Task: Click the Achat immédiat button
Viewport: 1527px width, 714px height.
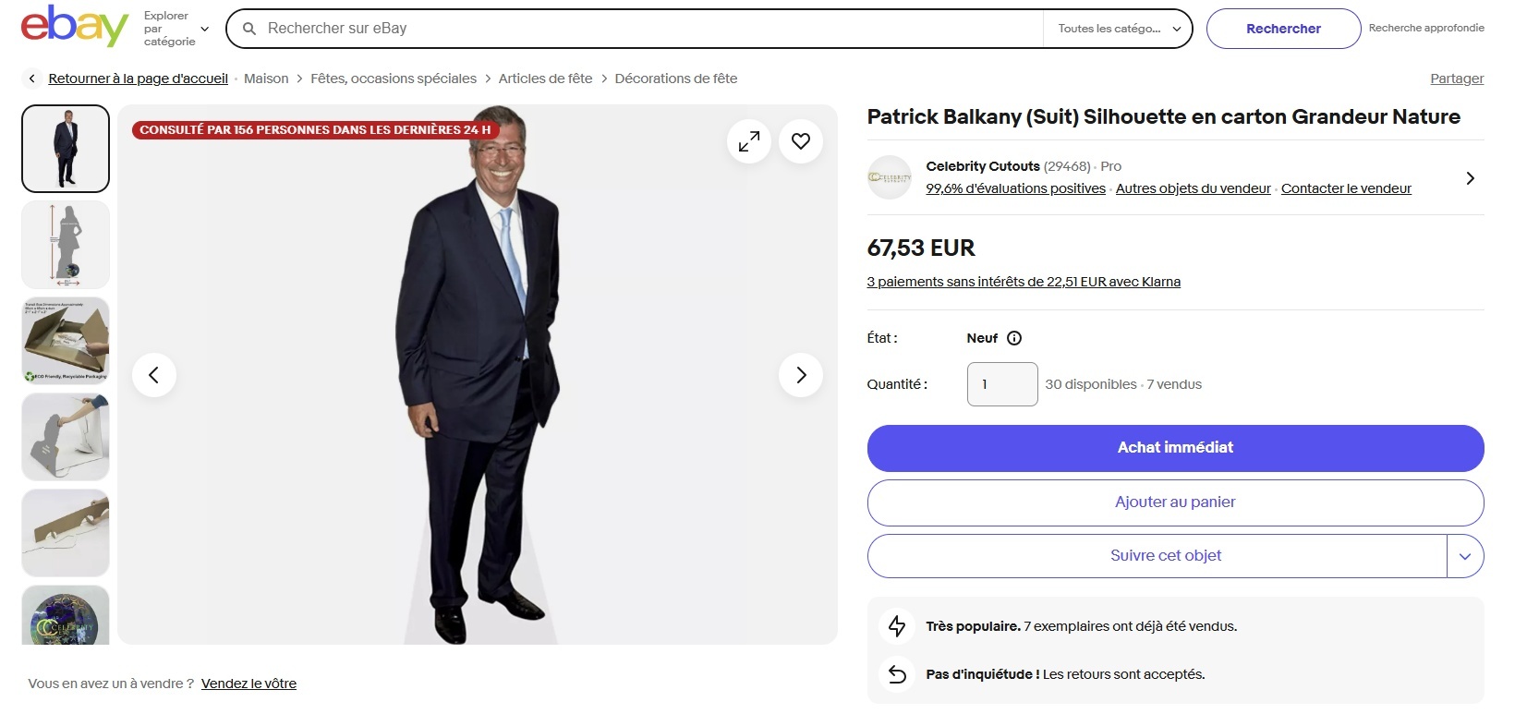Action: click(x=1175, y=448)
